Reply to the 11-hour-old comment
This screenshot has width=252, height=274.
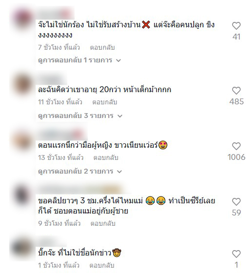(x=104, y=102)
